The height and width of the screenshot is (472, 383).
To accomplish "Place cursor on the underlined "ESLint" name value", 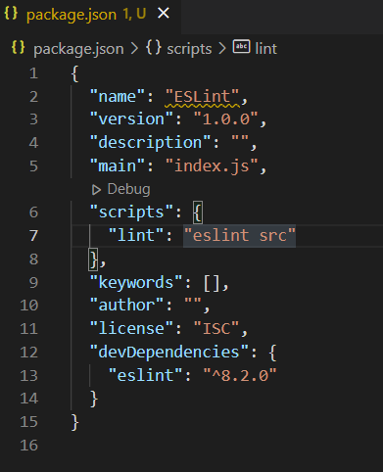I will pyautogui.click(x=202, y=97).
